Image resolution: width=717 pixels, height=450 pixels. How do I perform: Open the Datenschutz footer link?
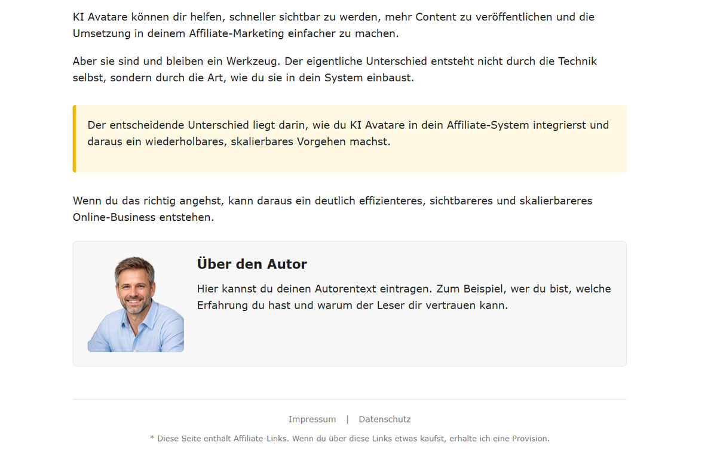385,419
